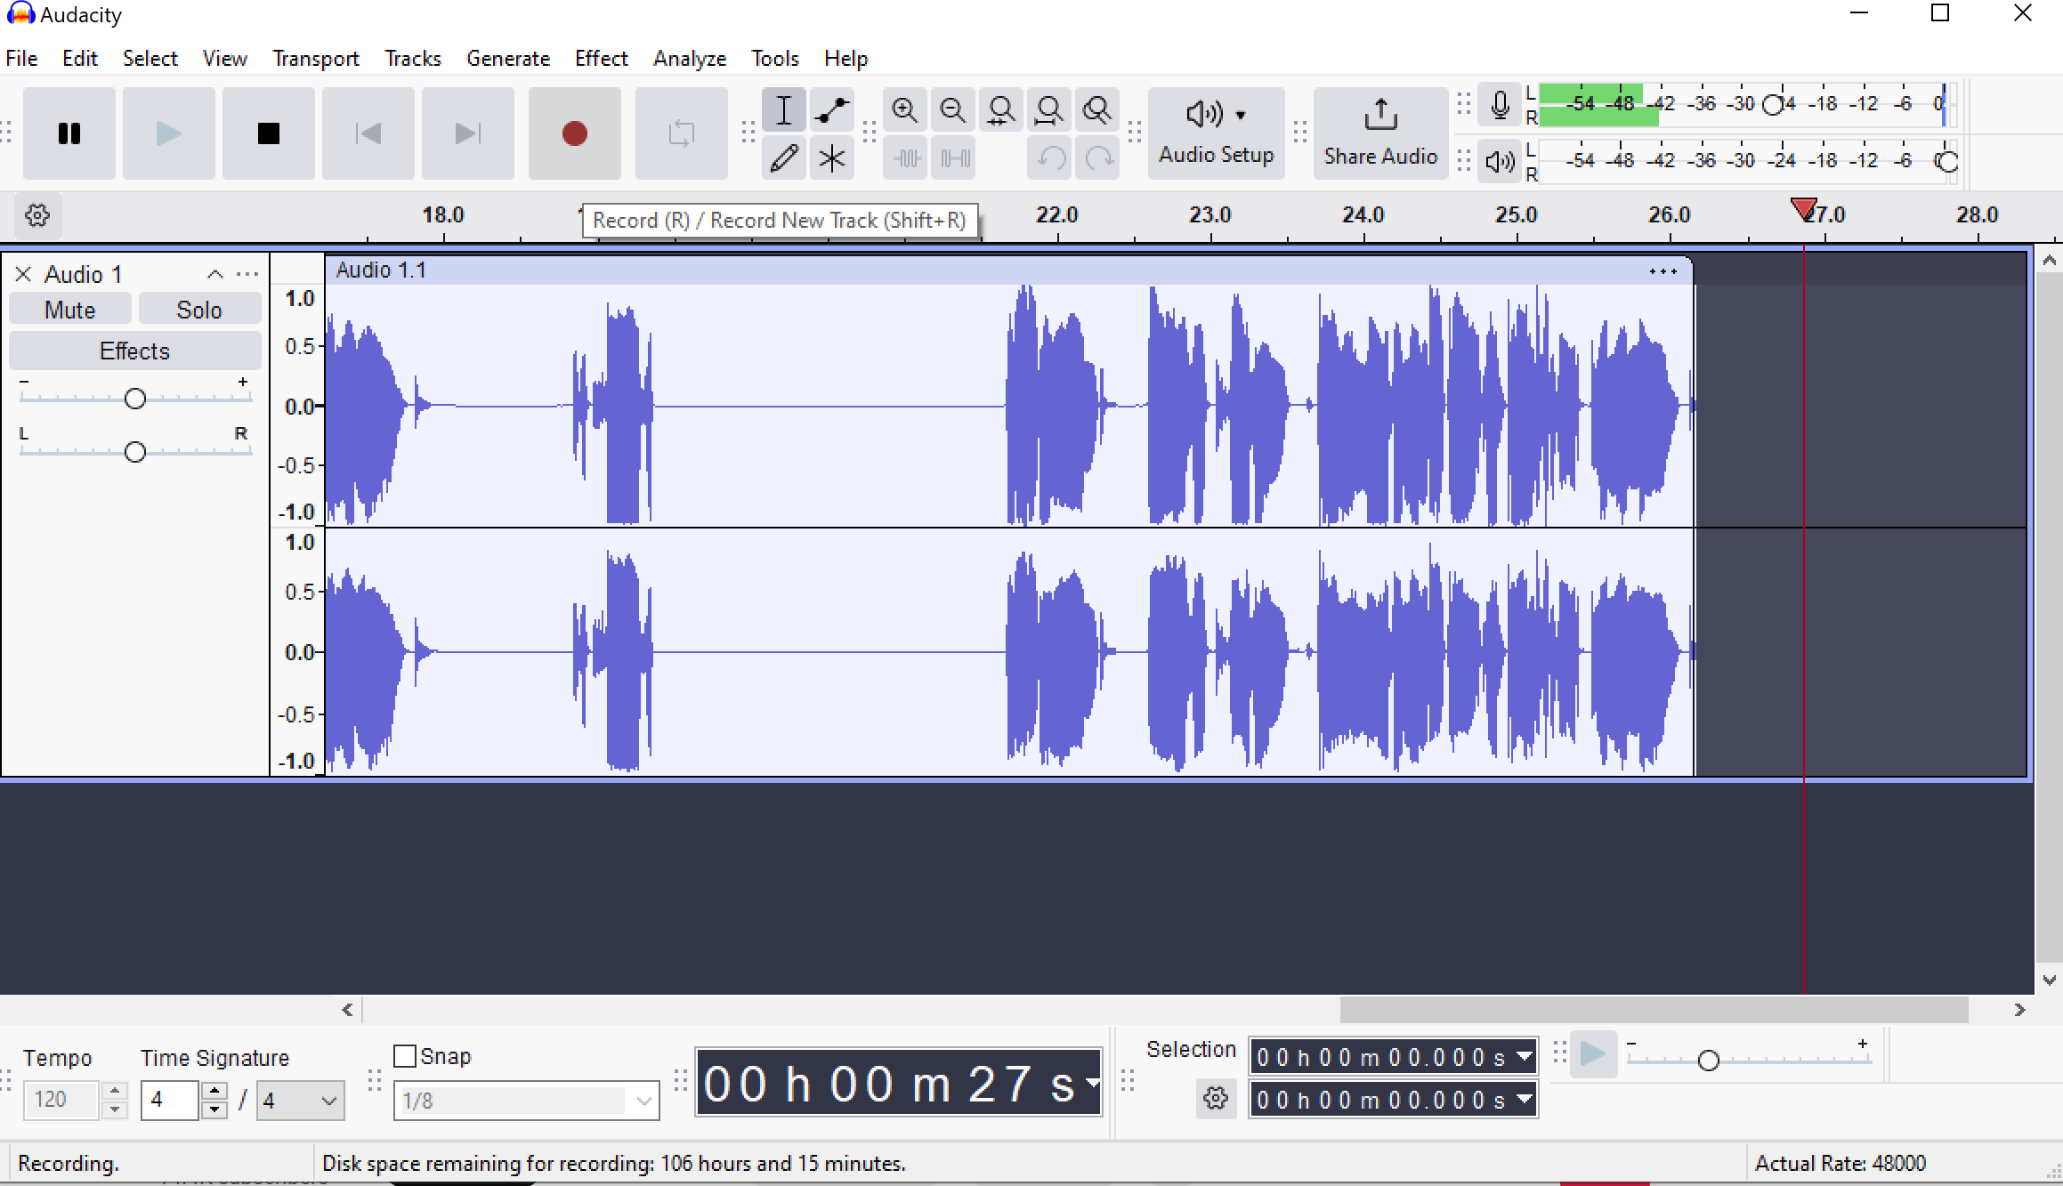Open the Audio Setup dropdown
Image resolution: width=2063 pixels, height=1186 pixels.
point(1216,133)
